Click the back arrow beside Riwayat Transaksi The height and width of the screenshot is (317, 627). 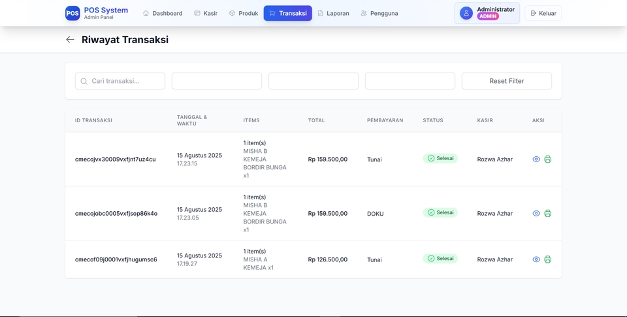pyautogui.click(x=70, y=40)
